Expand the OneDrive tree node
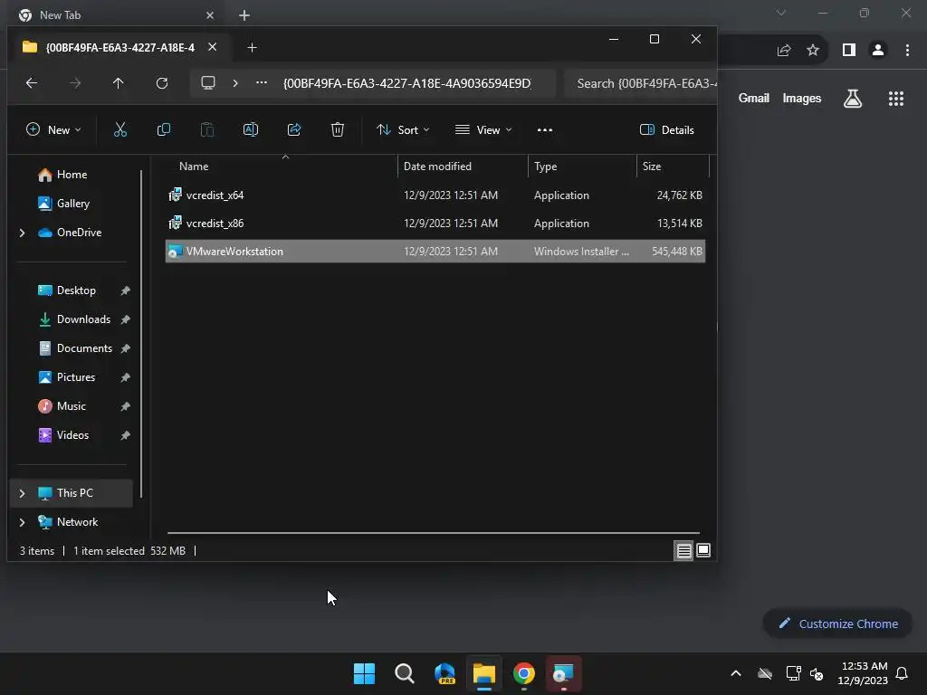Screen dimensions: 927x695 pos(23,233)
